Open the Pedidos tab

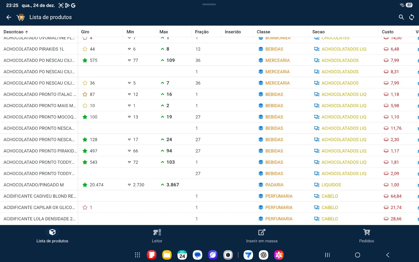click(366, 236)
